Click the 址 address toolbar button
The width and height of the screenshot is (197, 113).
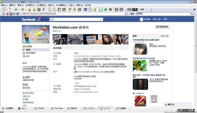tap(121, 10)
